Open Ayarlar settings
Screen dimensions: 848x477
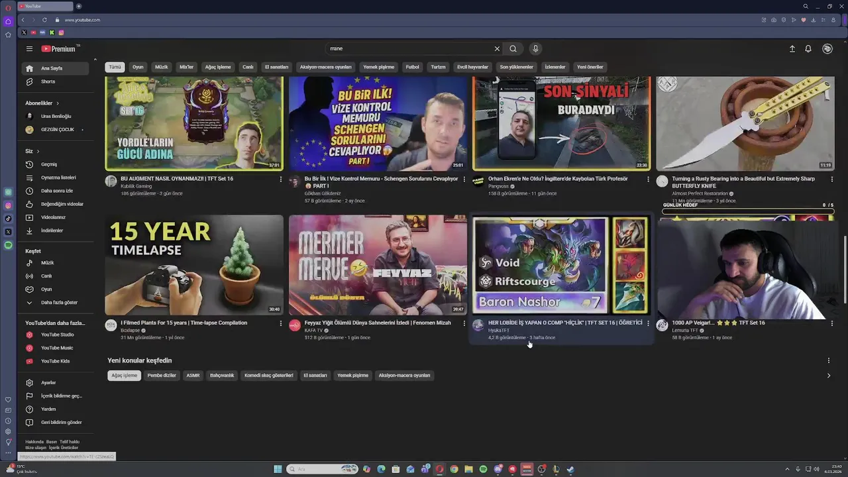(x=54, y=383)
